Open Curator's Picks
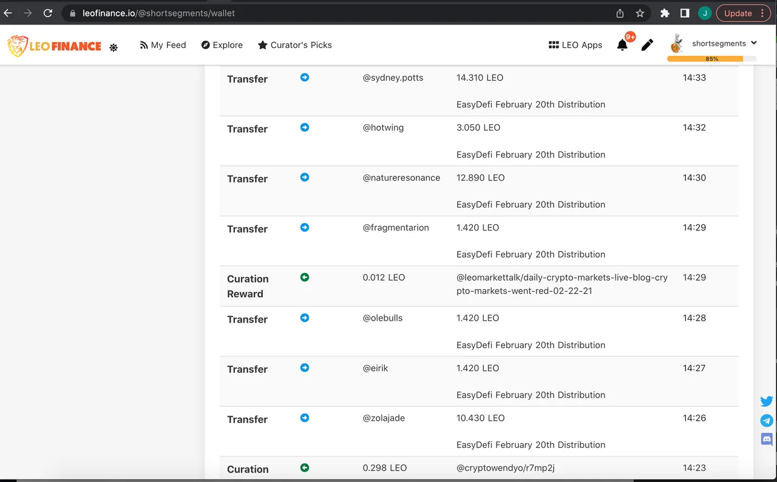Screen dimensions: 777x482 tap(295, 45)
